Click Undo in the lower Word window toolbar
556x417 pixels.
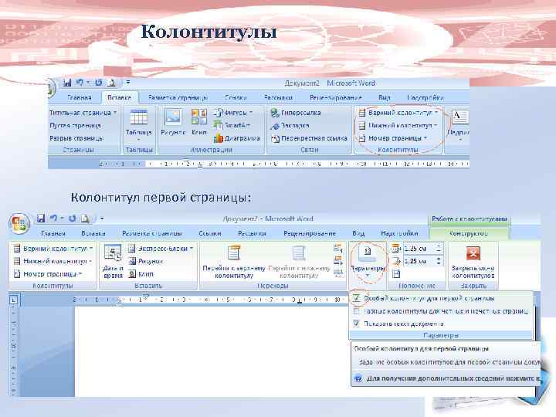point(53,219)
